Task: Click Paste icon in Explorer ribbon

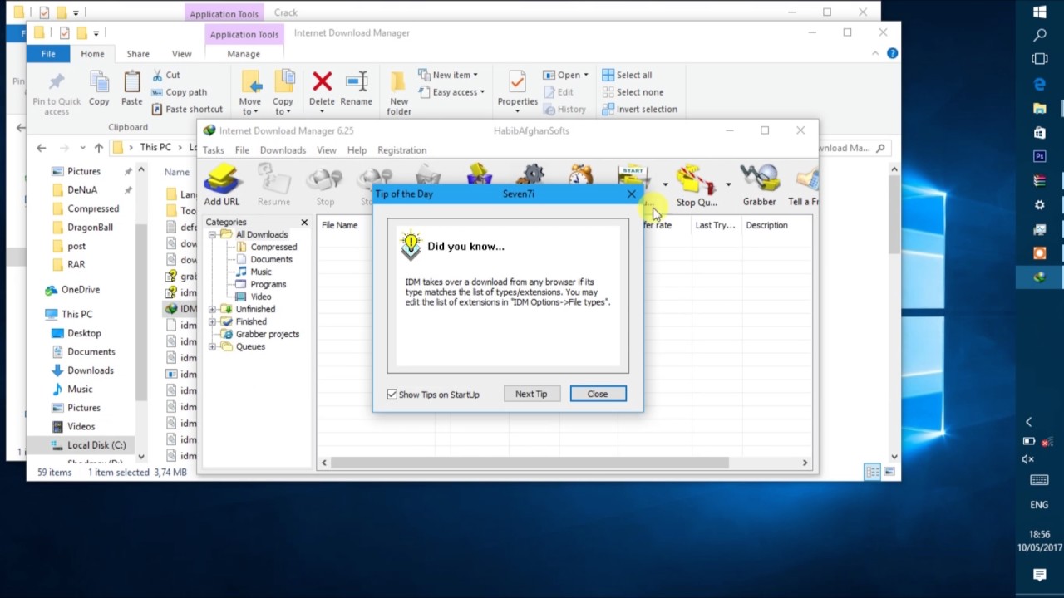Action: click(x=131, y=90)
